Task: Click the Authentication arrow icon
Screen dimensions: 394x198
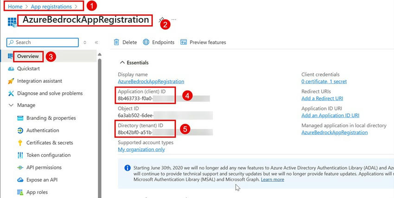Action: (x=20, y=130)
